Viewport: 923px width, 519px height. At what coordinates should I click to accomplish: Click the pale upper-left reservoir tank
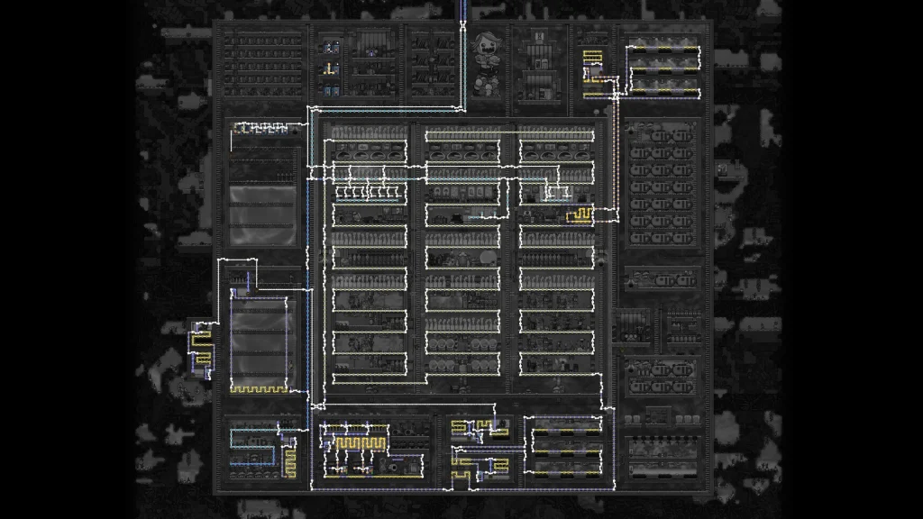tap(262, 214)
